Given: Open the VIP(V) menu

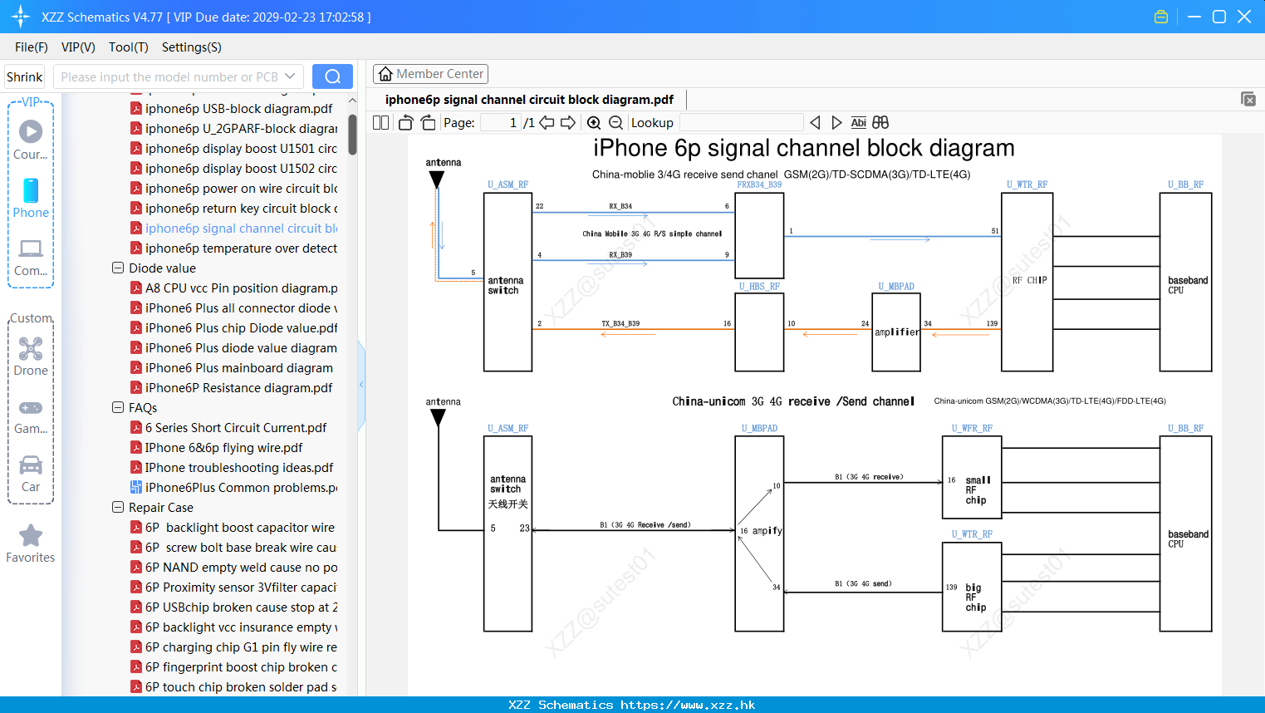Looking at the screenshot, I should click(x=78, y=47).
